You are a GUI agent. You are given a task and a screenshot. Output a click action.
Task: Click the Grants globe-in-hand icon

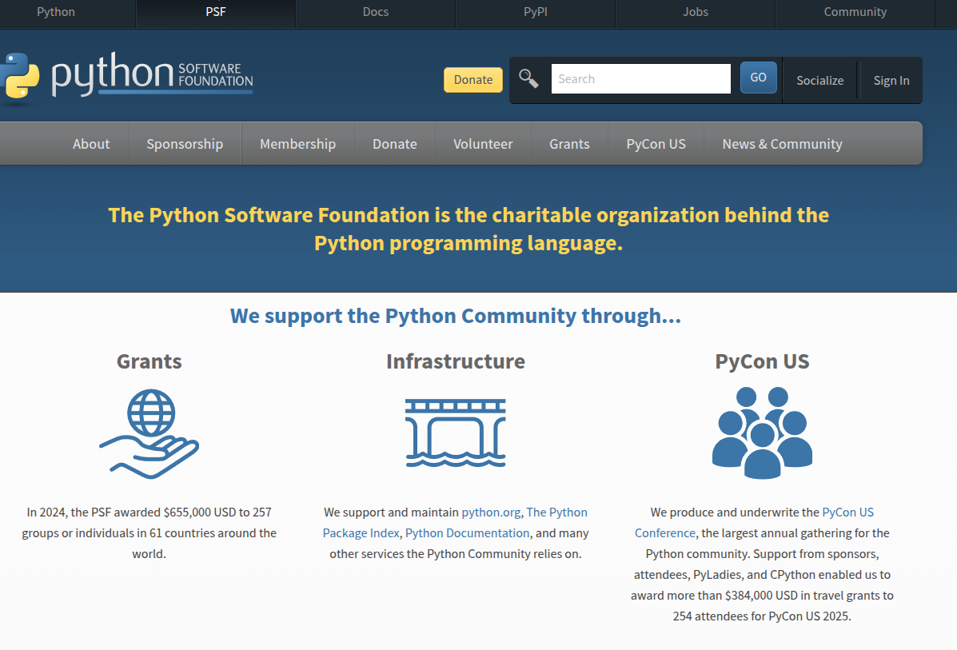[150, 433]
